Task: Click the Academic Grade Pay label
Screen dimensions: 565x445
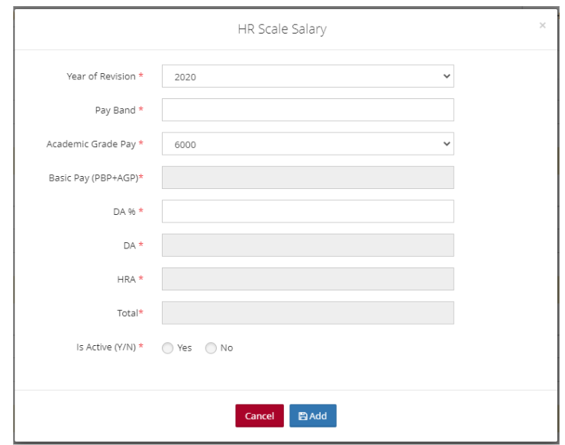Action: click(95, 143)
